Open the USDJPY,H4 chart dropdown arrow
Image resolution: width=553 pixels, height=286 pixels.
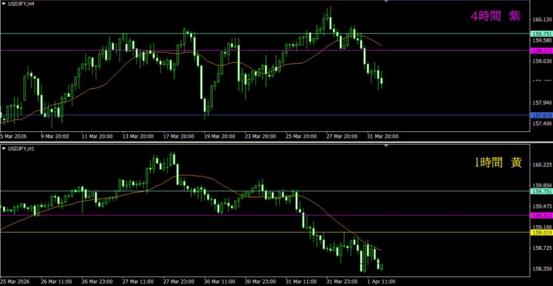point(4,4)
